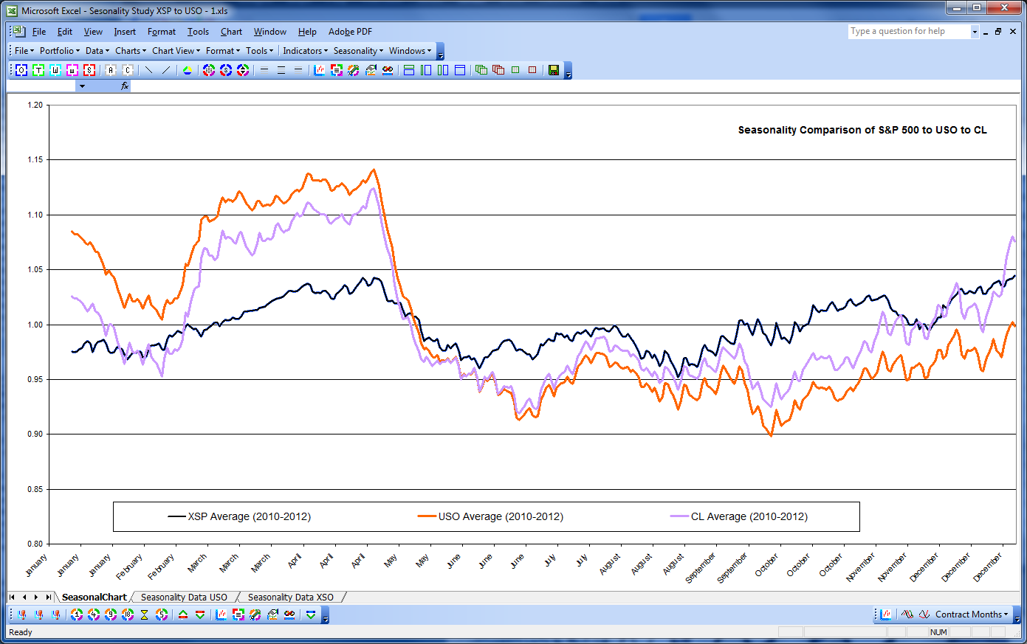Click the circular icon numbered 1
The image size is (1027, 644).
(x=77, y=614)
